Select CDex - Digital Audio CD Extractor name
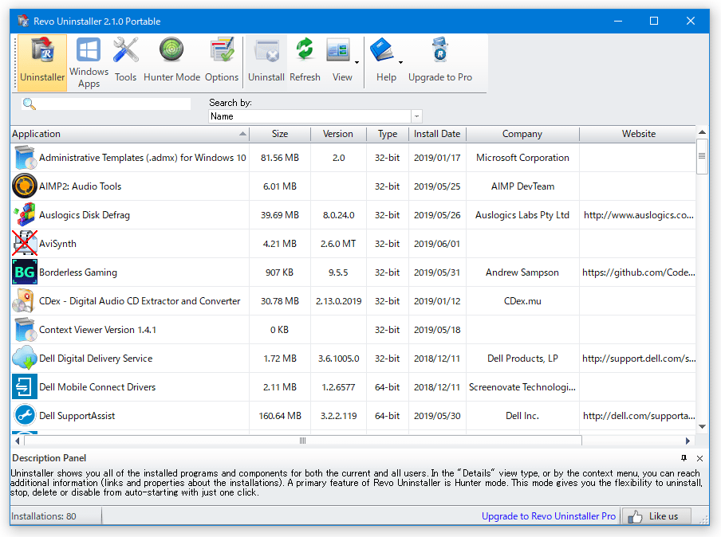Image resolution: width=721 pixels, height=537 pixels. click(x=140, y=301)
